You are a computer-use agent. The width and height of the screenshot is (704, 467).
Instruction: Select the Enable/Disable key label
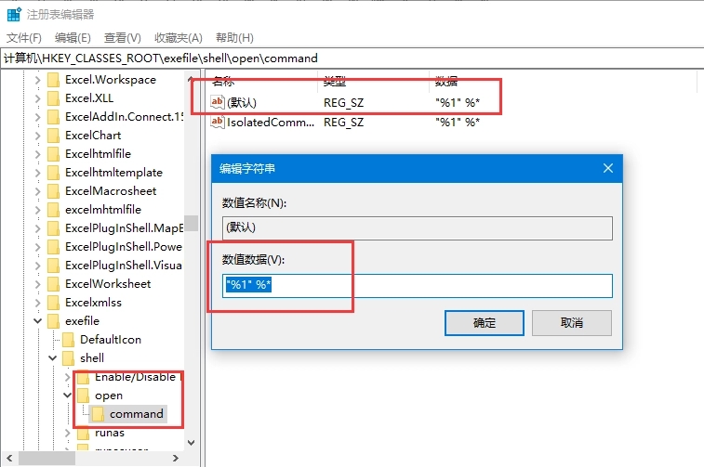[137, 377]
